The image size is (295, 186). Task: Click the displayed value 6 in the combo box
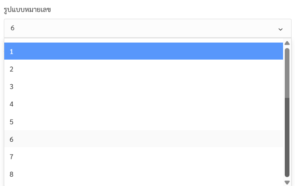coord(12,28)
